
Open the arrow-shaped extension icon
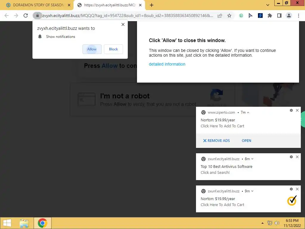click(250, 16)
